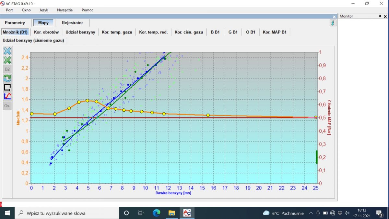Open the Udział benzyny map tab
389x219 pixels.
[80, 32]
